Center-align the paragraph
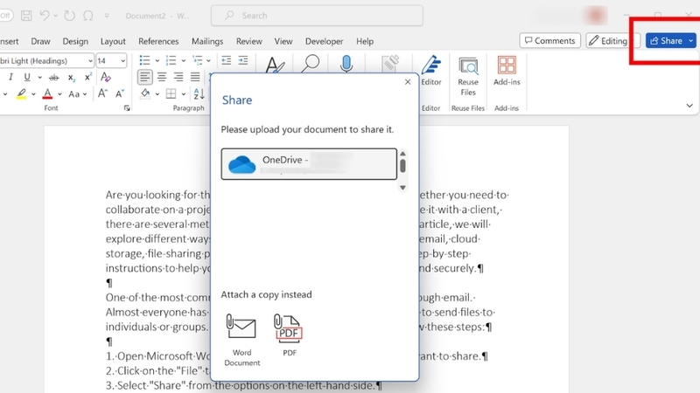 pyautogui.click(x=162, y=77)
